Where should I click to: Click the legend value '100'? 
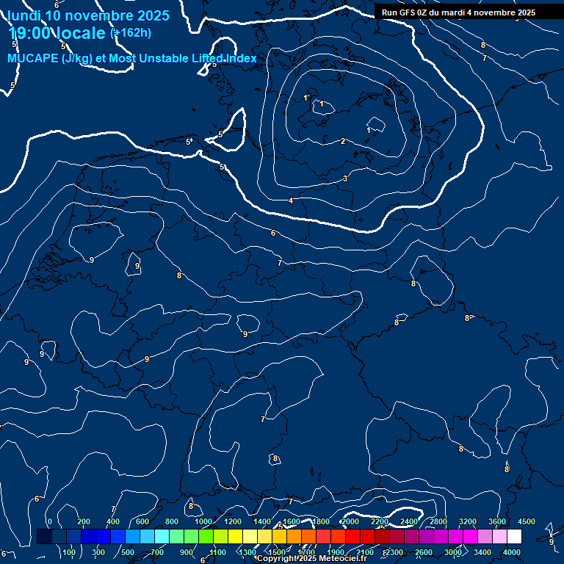[69, 552]
